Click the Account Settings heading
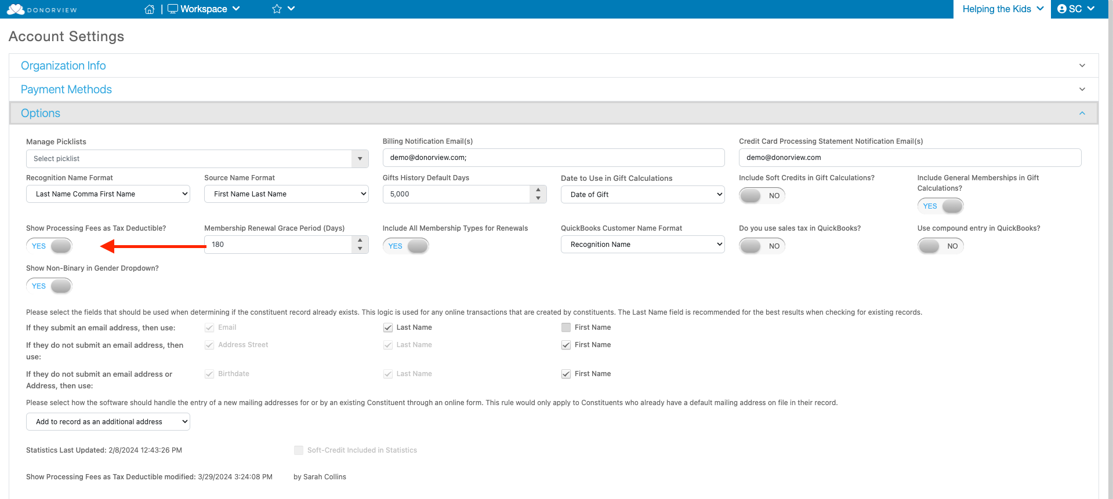Image resolution: width=1113 pixels, height=499 pixels. pyautogui.click(x=67, y=37)
